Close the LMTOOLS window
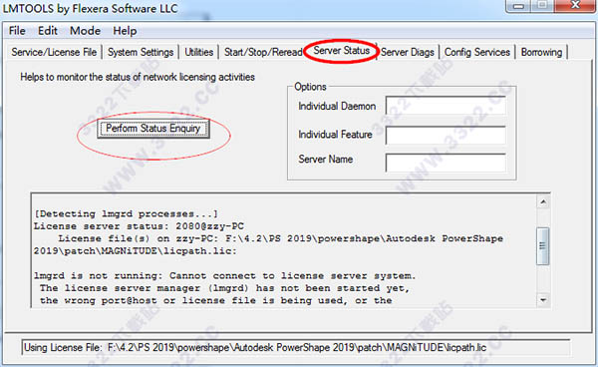 (575, 6)
